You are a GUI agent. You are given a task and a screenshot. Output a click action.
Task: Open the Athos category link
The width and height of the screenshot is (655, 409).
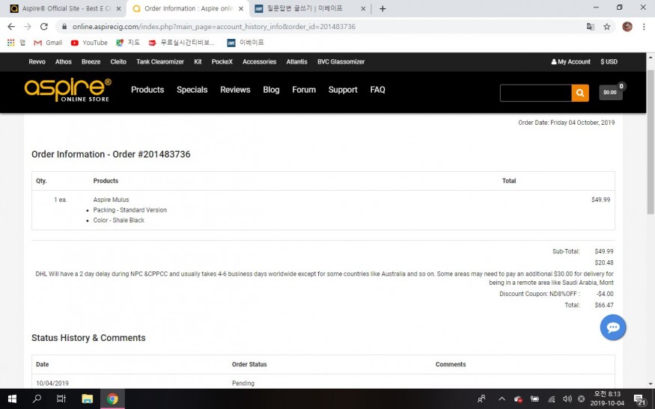(64, 62)
